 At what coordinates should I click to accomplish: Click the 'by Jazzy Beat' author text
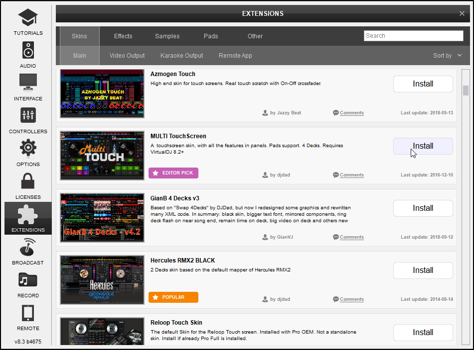(x=286, y=113)
